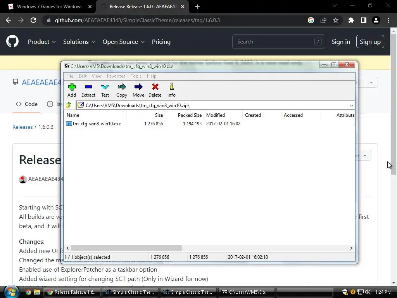The width and height of the screenshot is (397, 298).
Task: Click the Extract toolbar icon
Action: coord(88,90)
